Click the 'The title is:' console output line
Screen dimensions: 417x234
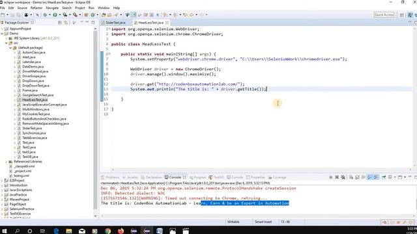click(195, 203)
